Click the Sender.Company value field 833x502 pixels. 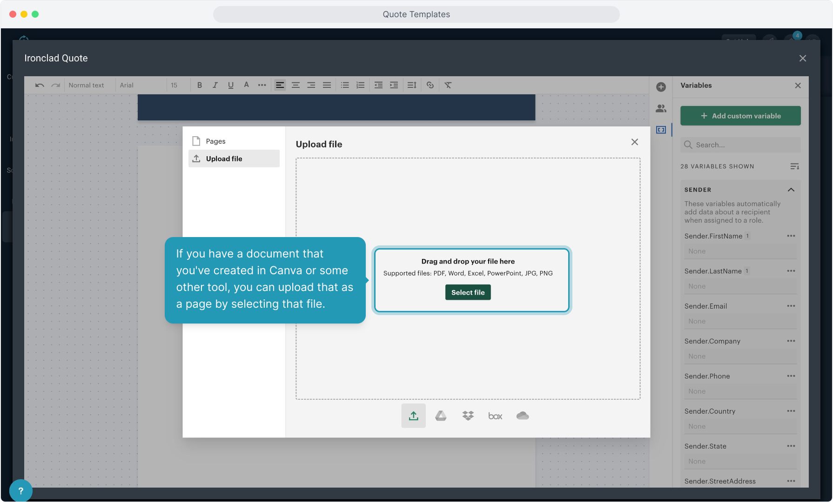coord(740,357)
